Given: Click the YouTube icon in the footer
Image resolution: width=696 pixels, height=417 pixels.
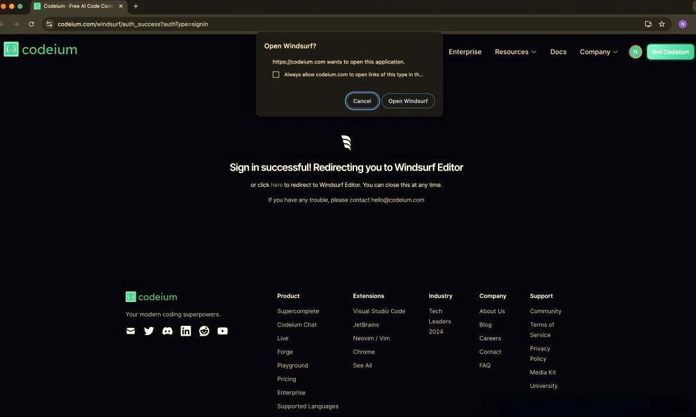Looking at the screenshot, I should pyautogui.click(x=223, y=331).
